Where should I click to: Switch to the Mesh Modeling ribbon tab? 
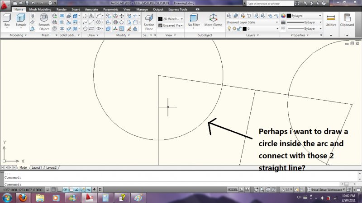coord(40,9)
